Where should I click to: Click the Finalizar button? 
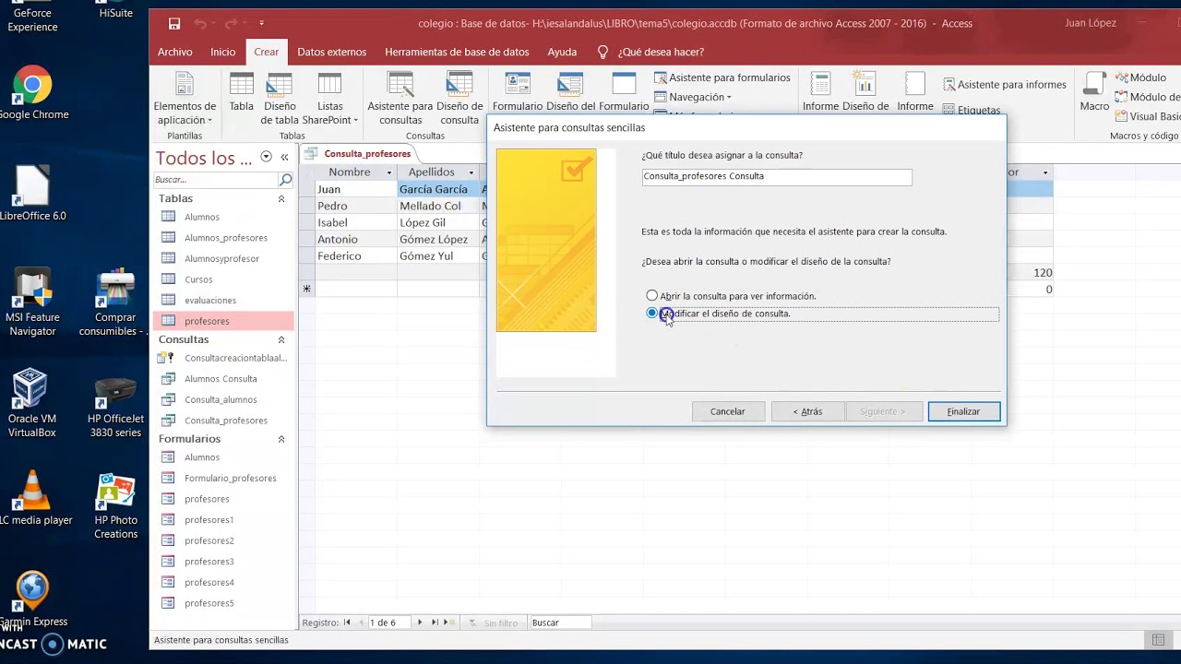coord(963,411)
